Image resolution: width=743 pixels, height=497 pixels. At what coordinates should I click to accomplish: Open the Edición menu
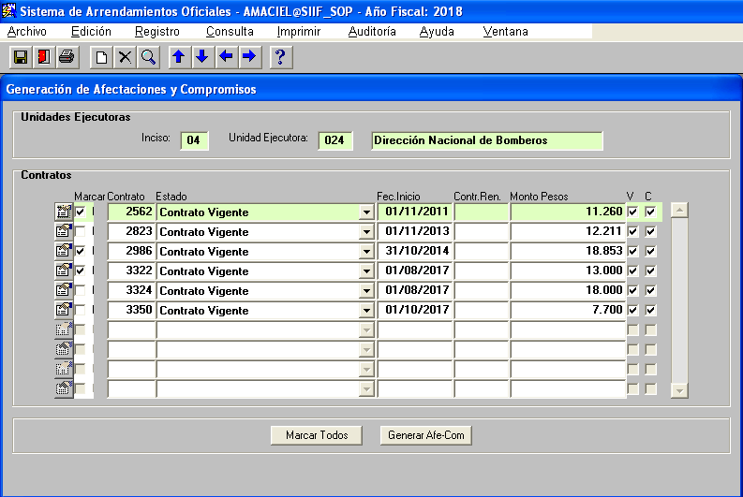pyautogui.click(x=91, y=31)
